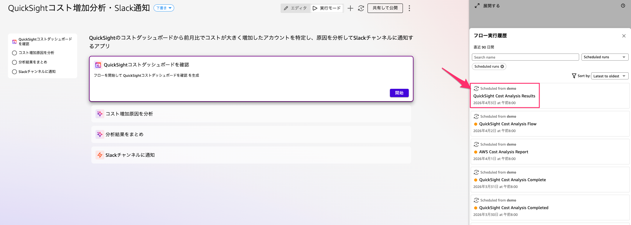Expand the Latest to oldest sort dropdown
The image size is (631, 225).
609,76
